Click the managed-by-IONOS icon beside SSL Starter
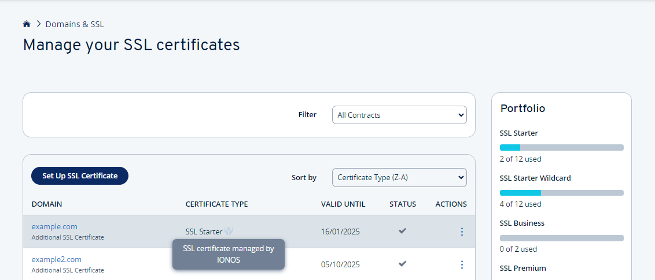This screenshot has height=280, width=655. coord(229,232)
